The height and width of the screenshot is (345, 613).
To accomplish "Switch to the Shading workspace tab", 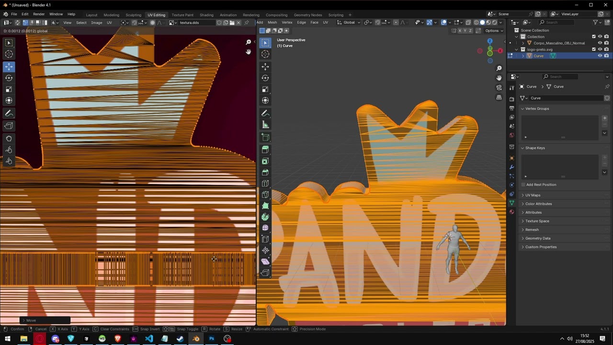I will (206, 15).
